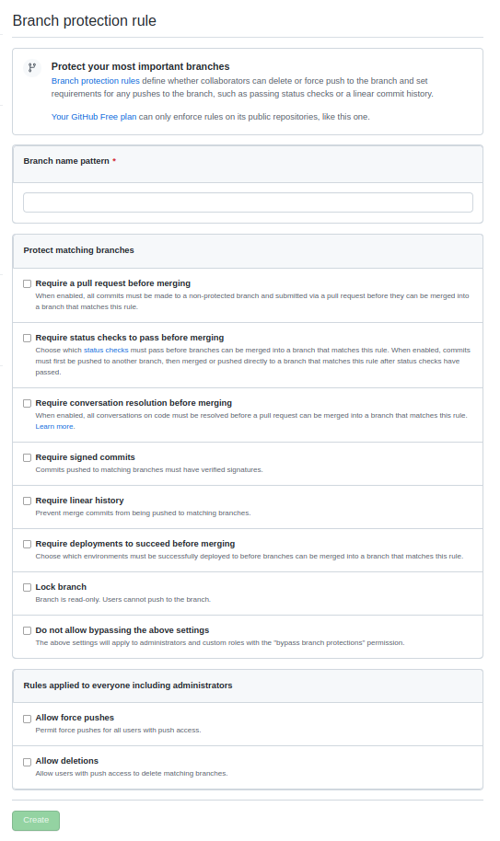Check Require deployments to succeed before merging
This screenshot has width=500, height=841.
point(27,544)
